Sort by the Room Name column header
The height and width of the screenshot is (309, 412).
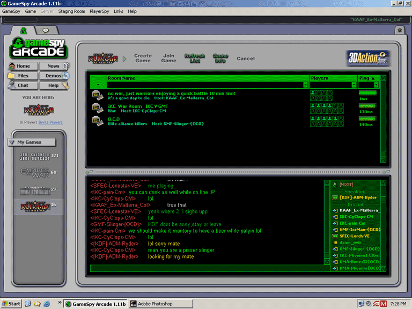(207, 78)
